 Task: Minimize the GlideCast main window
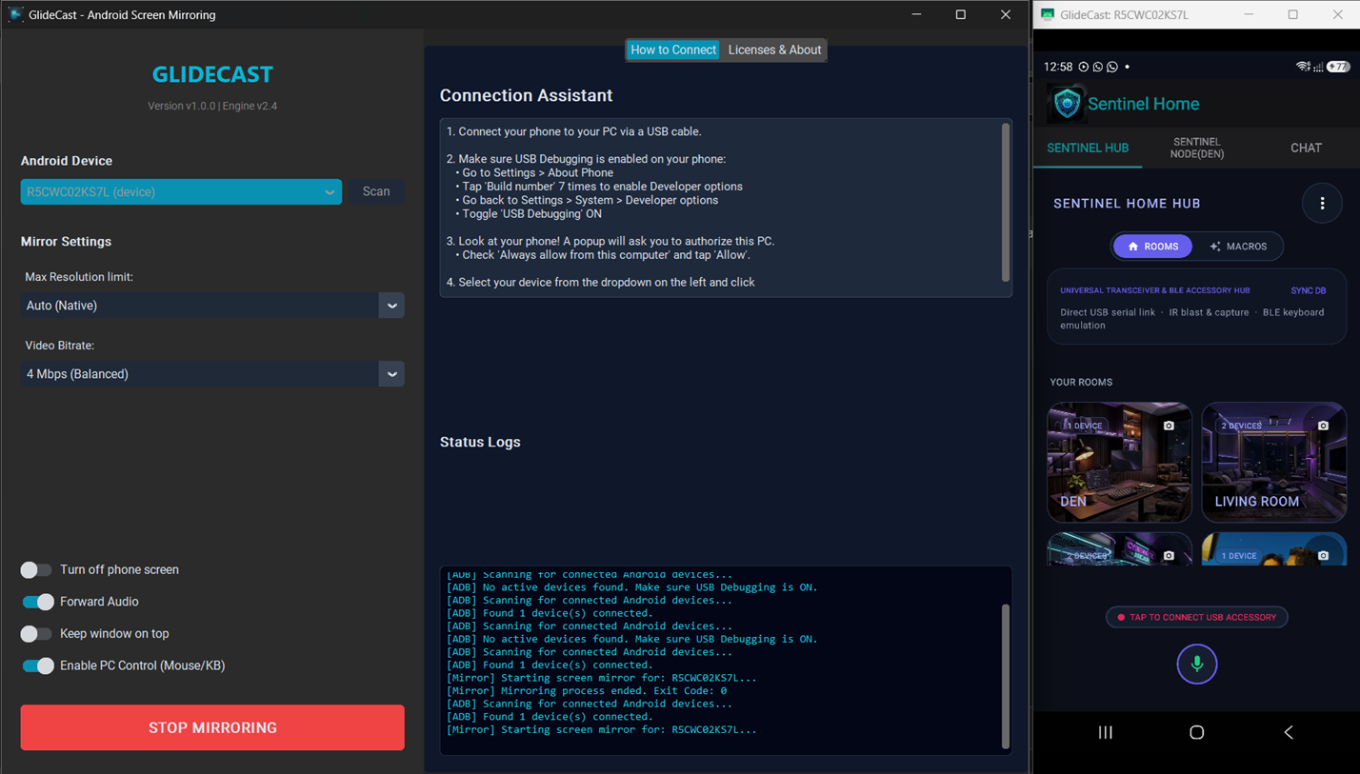pyautogui.click(x=916, y=14)
